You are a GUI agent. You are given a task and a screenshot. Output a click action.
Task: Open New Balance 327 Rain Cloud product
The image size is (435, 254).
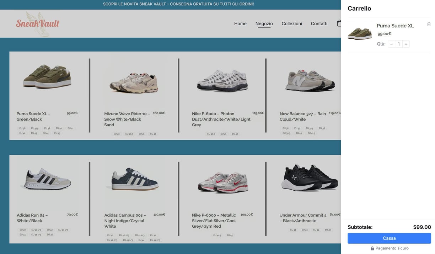(302, 116)
